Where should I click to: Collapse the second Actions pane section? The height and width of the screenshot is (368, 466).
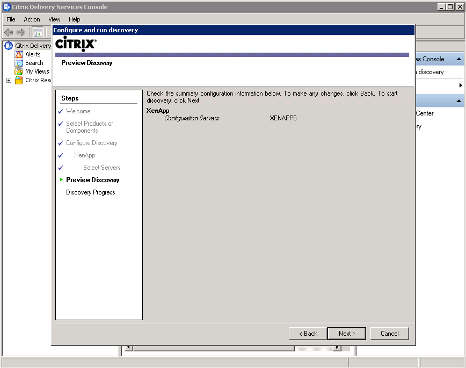459,101
